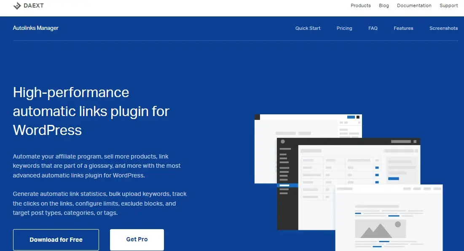Open the Documentation link
Screen dimensions: 464x251
[x=414, y=5]
